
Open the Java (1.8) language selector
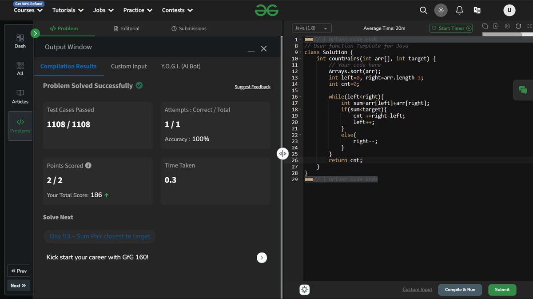point(312,28)
